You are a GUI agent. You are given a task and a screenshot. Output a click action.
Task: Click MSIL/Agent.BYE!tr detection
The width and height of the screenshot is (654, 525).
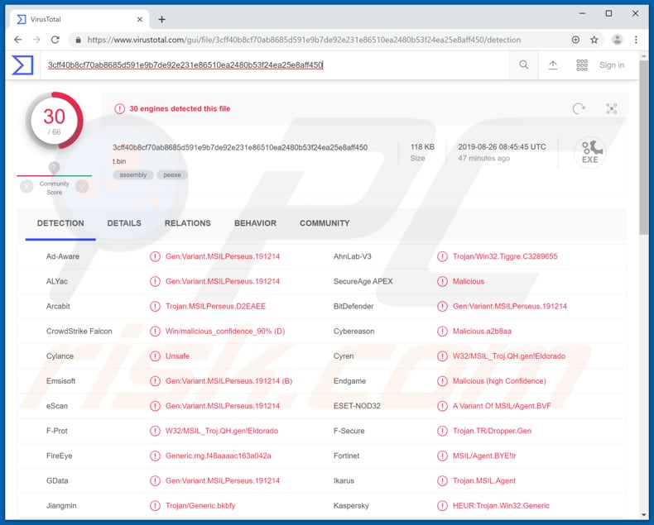click(x=484, y=456)
